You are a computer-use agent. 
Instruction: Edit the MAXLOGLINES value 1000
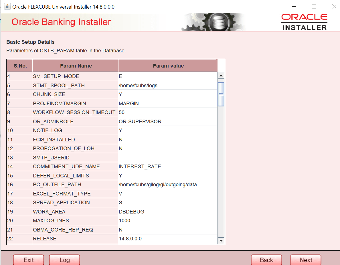167,221
